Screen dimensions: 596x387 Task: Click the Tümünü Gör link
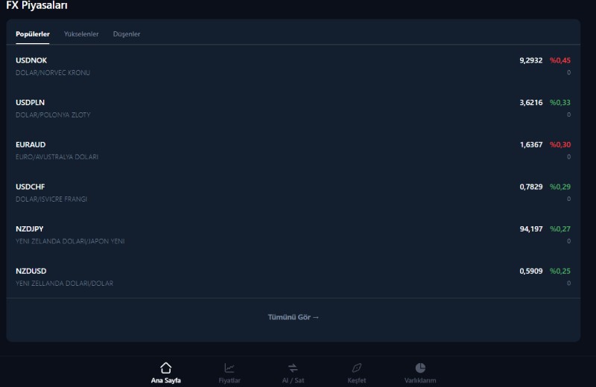point(293,317)
